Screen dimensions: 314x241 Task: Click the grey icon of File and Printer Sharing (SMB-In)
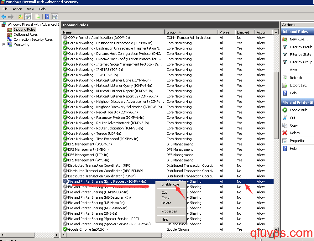coord(65,213)
